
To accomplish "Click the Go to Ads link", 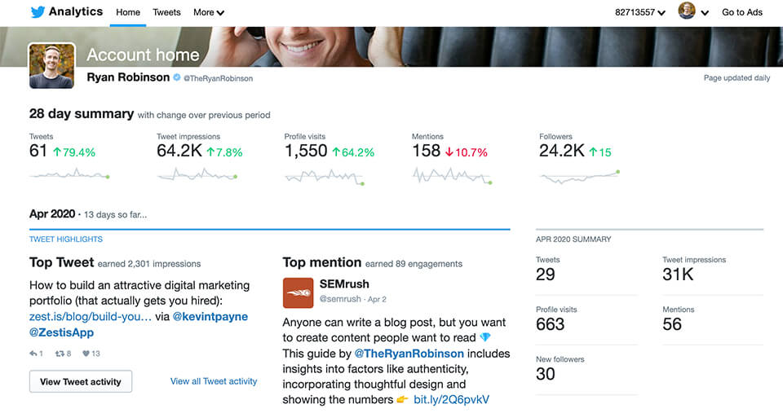I will pos(742,12).
